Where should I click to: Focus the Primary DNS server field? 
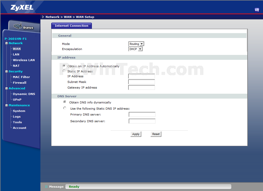click(142, 114)
